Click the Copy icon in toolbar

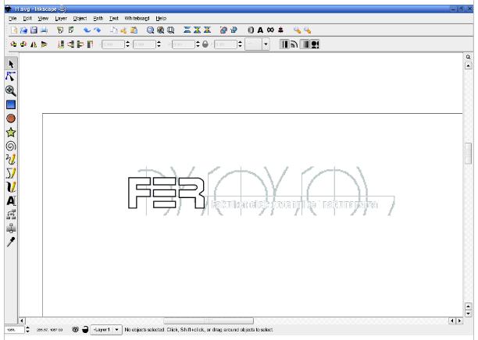(x=114, y=30)
